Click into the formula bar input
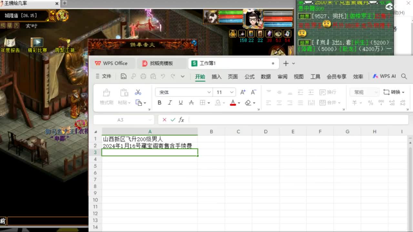The width and height of the screenshot is (413, 232). (x=298, y=120)
